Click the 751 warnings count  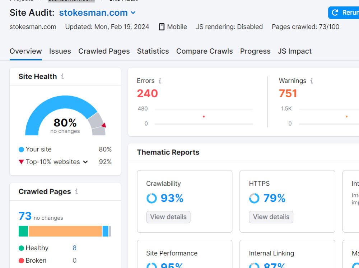pos(288,93)
